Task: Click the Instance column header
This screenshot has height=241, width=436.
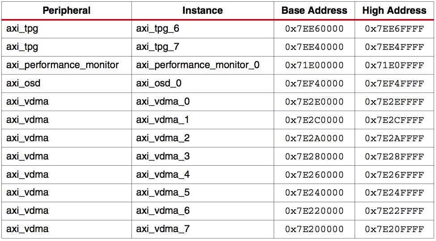Action: pyautogui.click(x=203, y=11)
